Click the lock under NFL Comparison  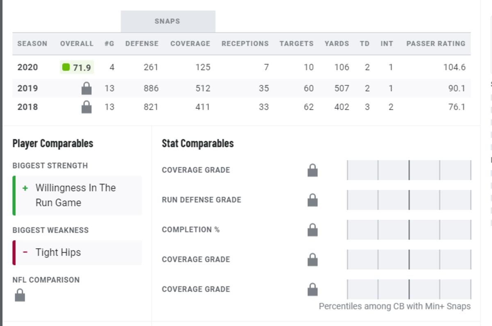pyautogui.click(x=20, y=295)
